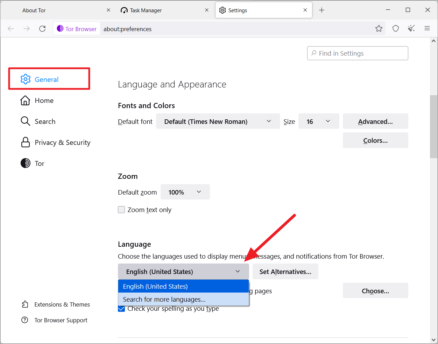
Task: Open the Default font dropdown
Action: pos(218,121)
